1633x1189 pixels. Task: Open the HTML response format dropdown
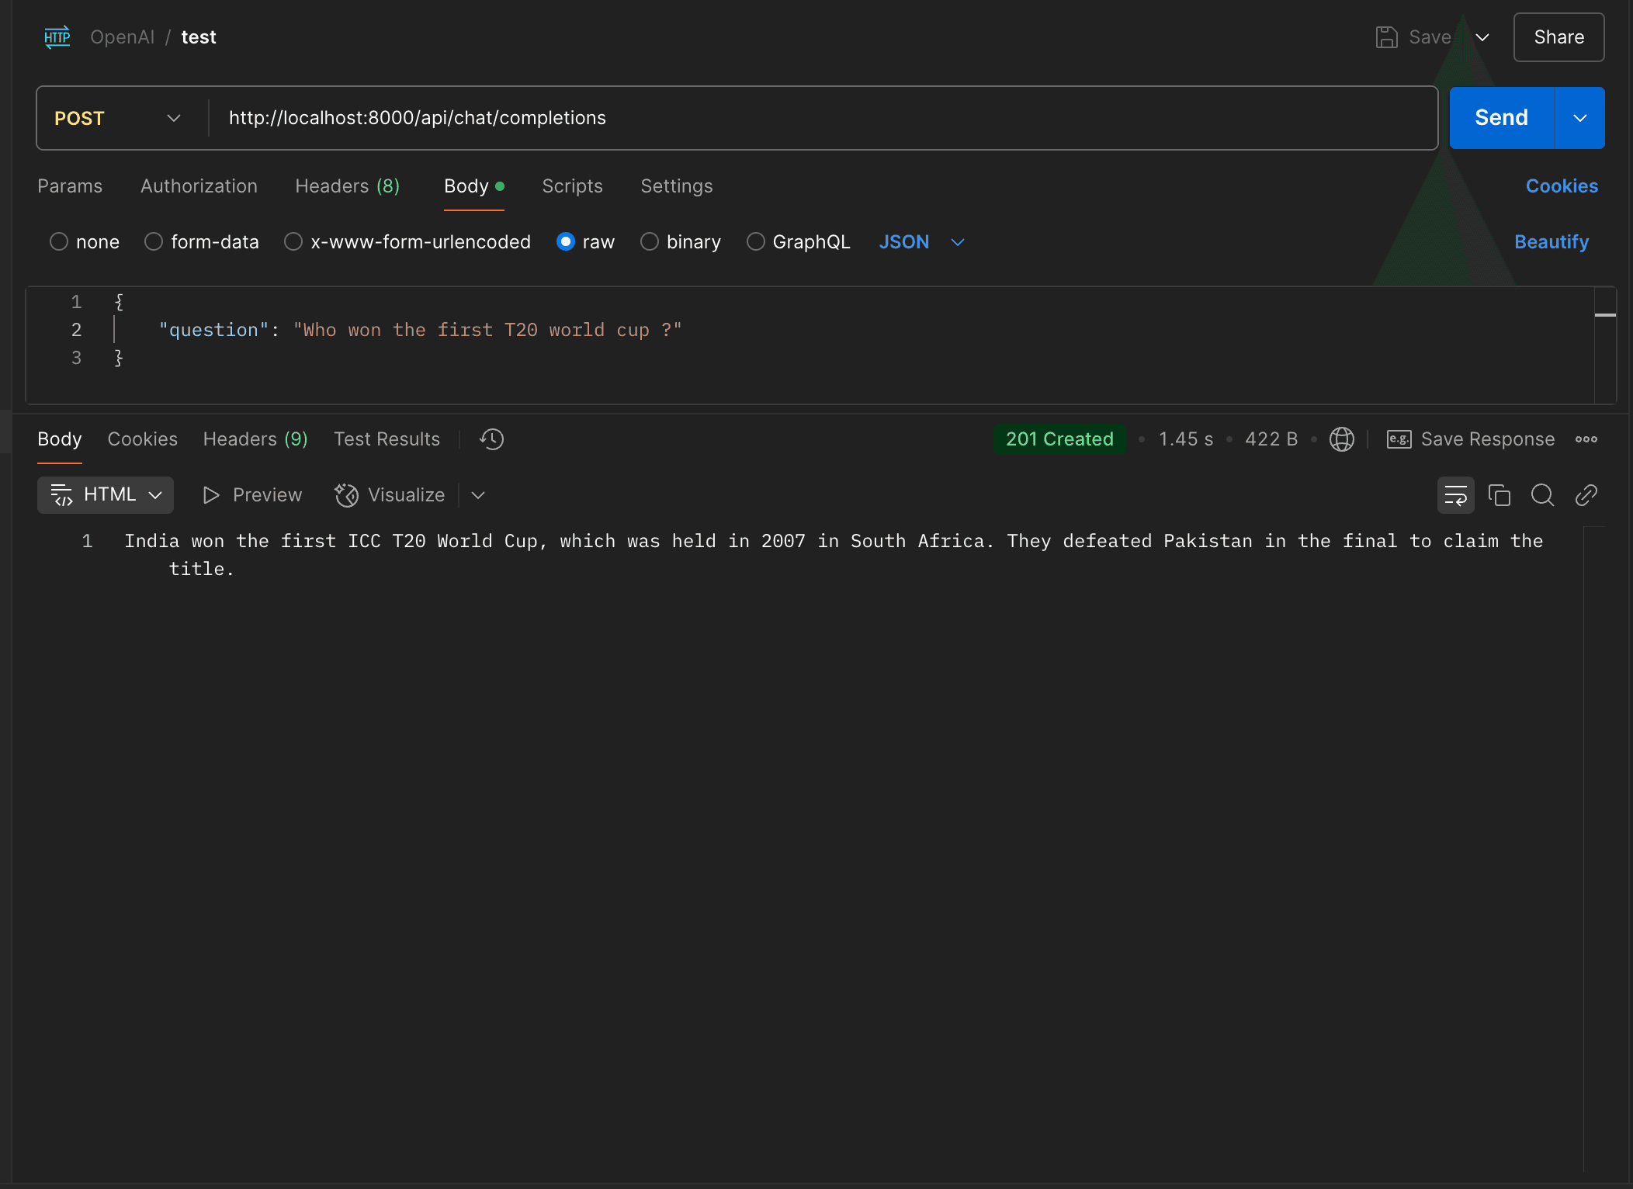pos(154,494)
